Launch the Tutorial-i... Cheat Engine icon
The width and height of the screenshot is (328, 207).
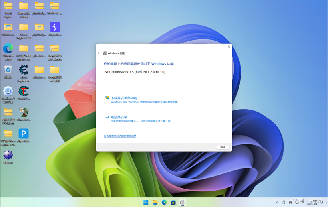24,93
